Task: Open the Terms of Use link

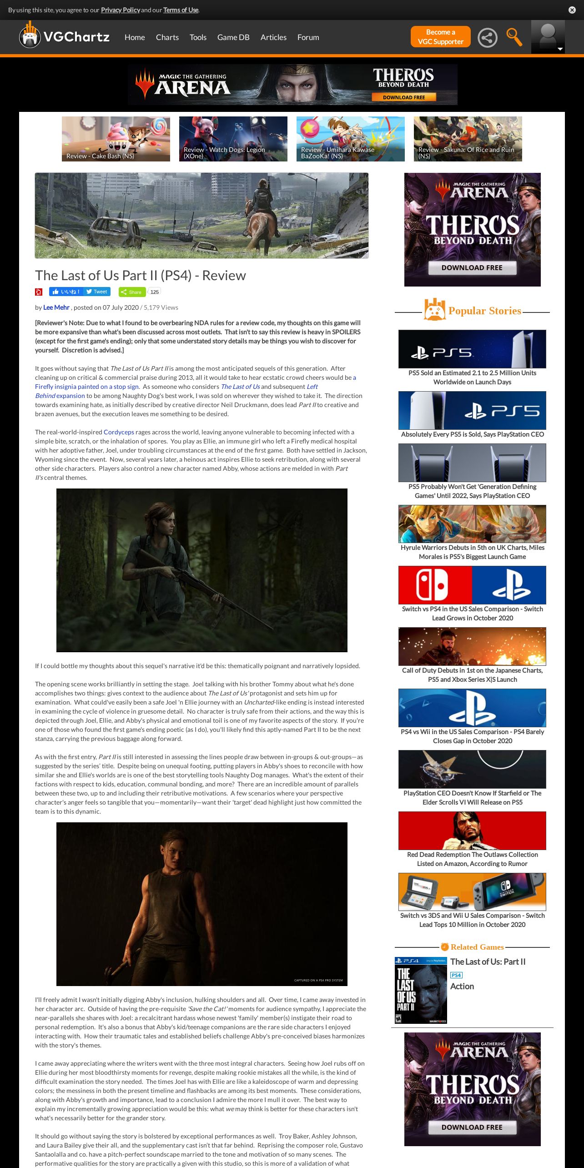Action: coord(181,10)
